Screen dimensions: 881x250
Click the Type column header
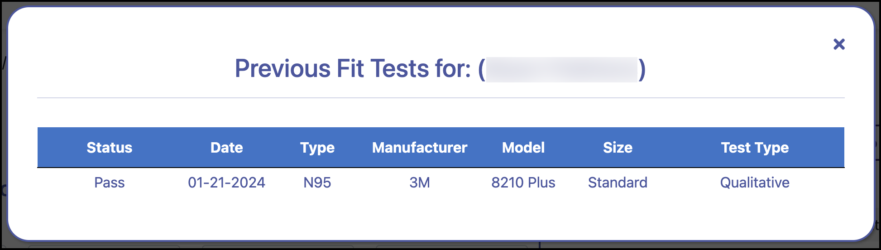click(x=317, y=148)
